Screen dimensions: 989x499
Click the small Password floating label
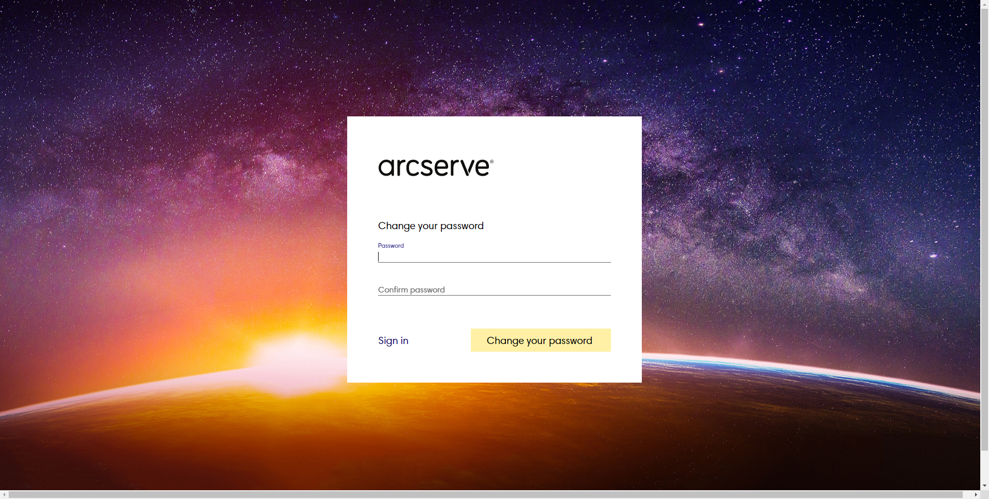click(390, 246)
